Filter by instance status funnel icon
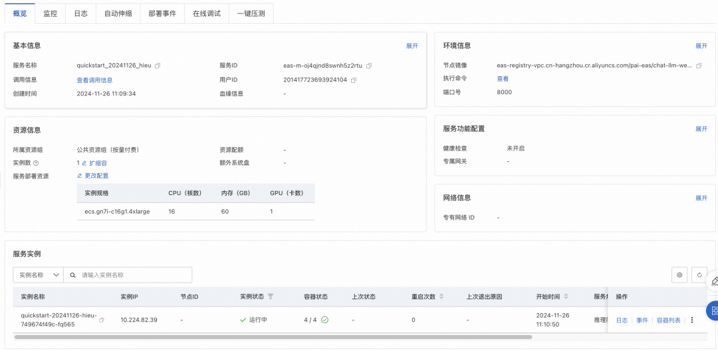This screenshot has width=718, height=351. 271,297
